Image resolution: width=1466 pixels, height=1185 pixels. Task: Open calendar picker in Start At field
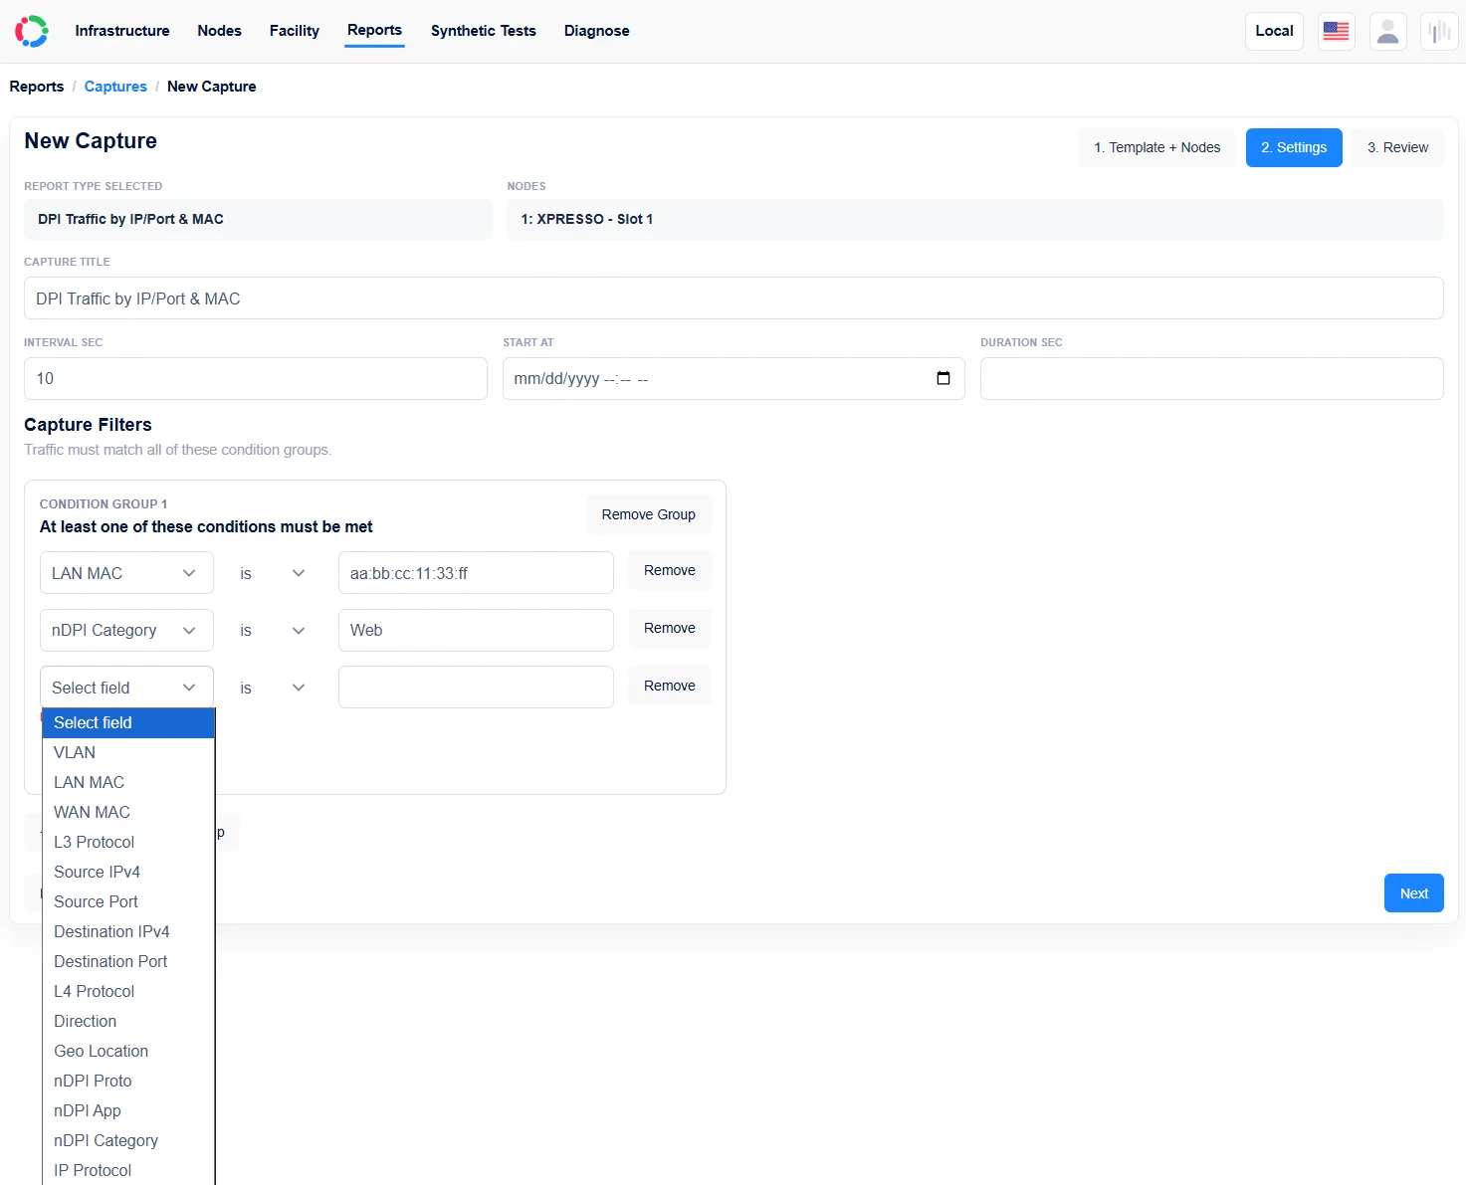[x=943, y=378]
